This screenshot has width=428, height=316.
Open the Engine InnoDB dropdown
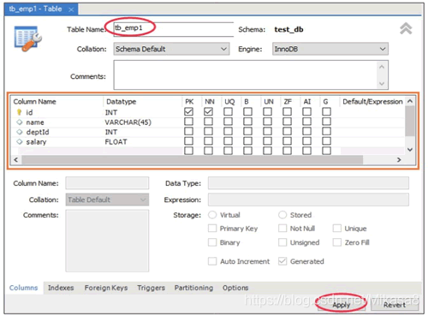(x=330, y=49)
